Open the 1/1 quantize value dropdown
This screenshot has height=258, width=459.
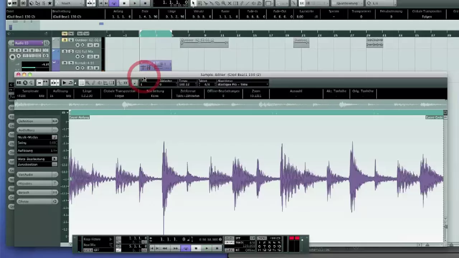pyautogui.click(x=380, y=3)
